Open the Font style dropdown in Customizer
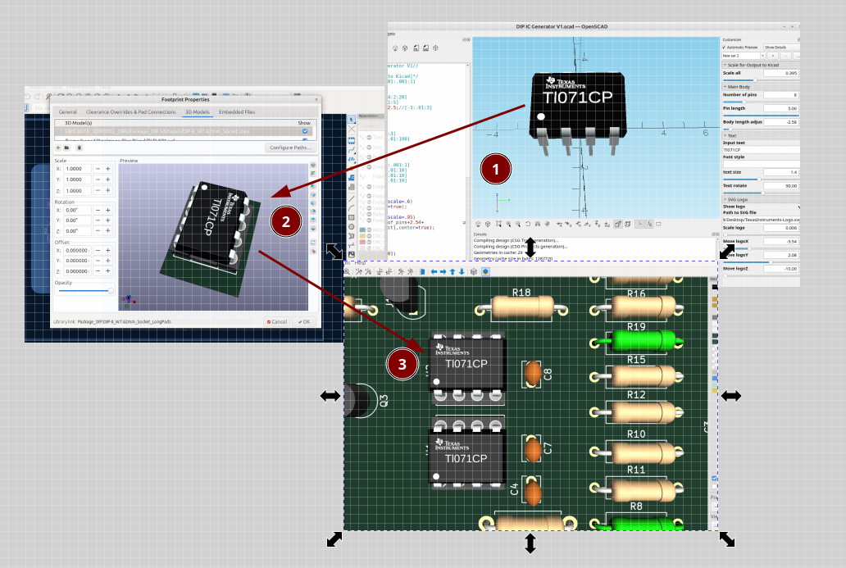Screen dimensions: 846x568 pyautogui.click(x=762, y=164)
